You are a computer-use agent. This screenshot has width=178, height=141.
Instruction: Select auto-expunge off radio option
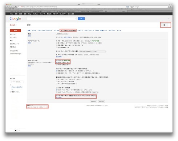[x=57, y=73]
